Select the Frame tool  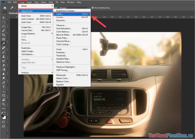(3, 39)
